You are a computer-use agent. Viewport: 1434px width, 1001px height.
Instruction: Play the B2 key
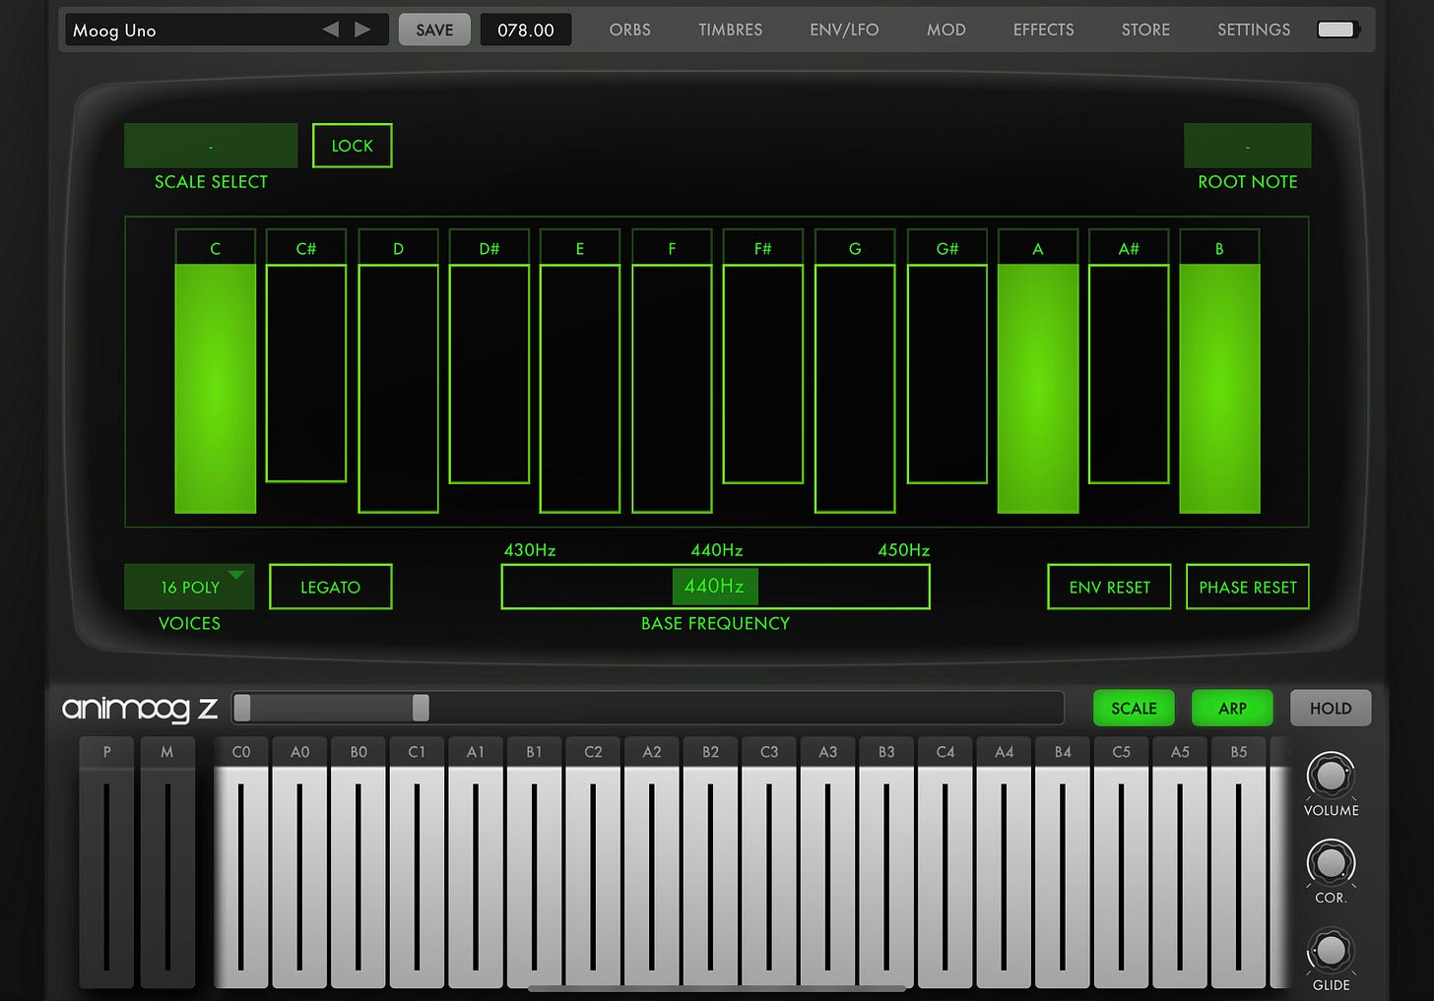(x=710, y=876)
